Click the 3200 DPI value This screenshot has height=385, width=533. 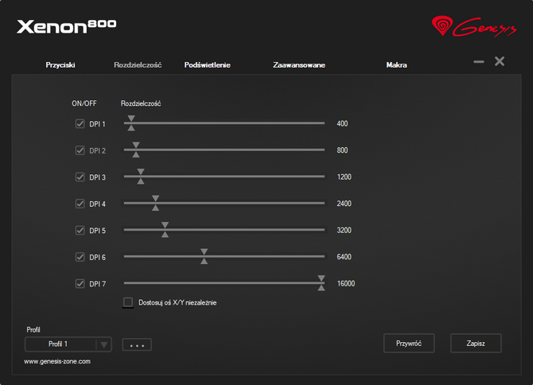tap(344, 231)
